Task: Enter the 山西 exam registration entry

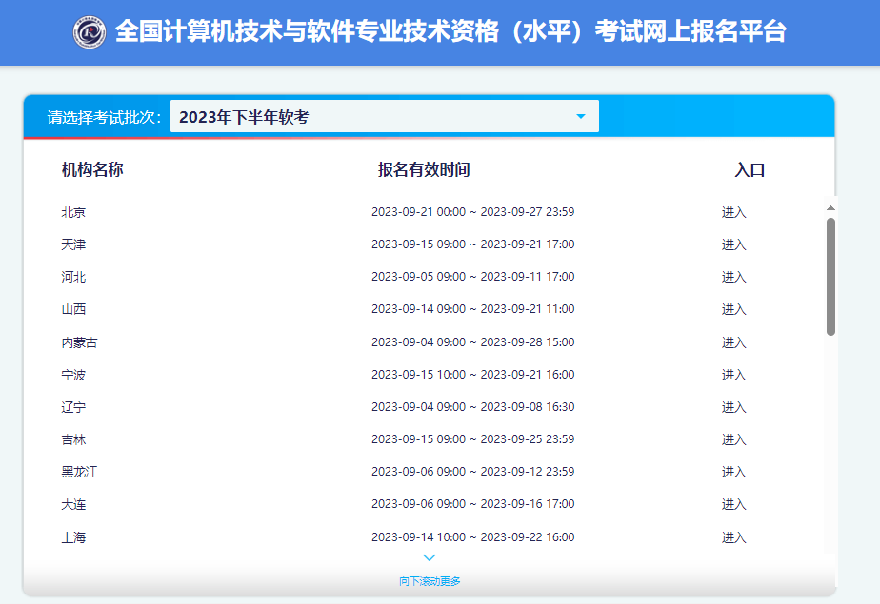Action: 734,309
